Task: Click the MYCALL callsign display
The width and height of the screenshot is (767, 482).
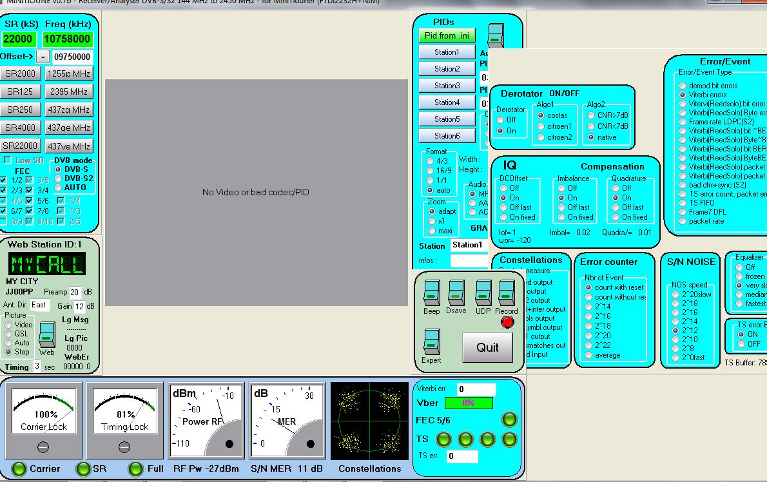Action: pos(47,264)
